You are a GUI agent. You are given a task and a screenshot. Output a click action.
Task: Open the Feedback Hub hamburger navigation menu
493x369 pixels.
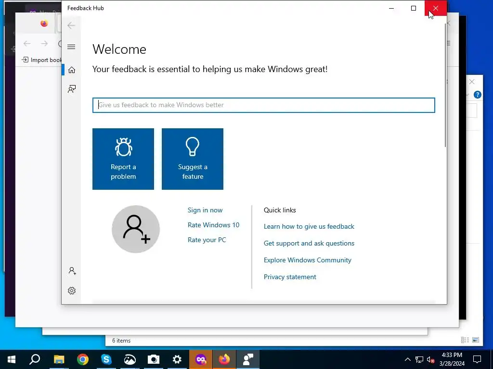click(71, 47)
